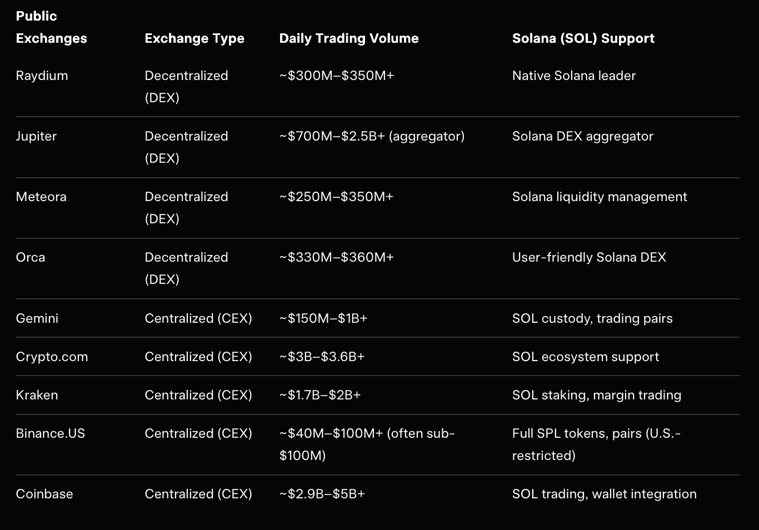Viewport: 759px width, 530px height.
Task: Click the Gemini exchange cell
Action: [x=37, y=318]
